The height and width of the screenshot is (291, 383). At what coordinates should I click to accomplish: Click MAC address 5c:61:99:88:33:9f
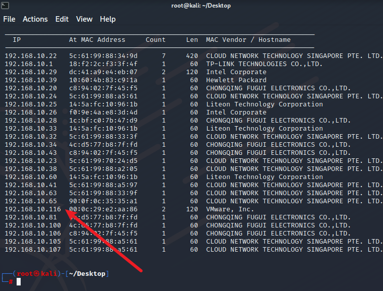(x=103, y=193)
